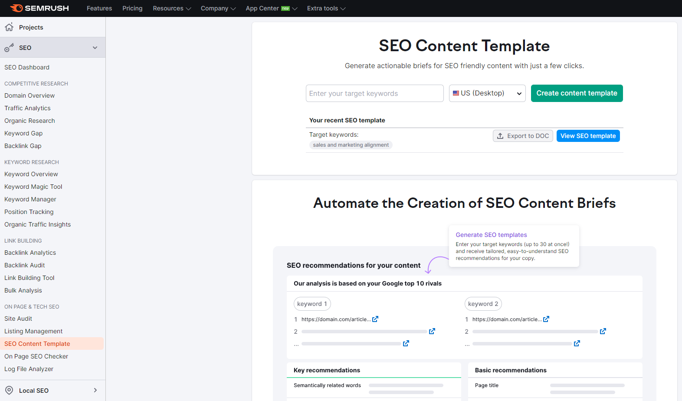
Task: Open Projects home icon
Action: click(9, 27)
